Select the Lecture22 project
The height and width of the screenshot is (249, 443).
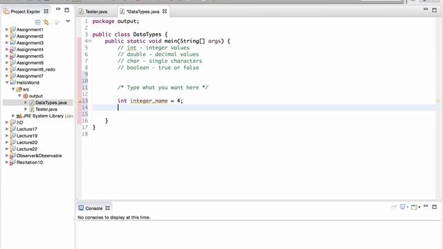[x=27, y=149]
